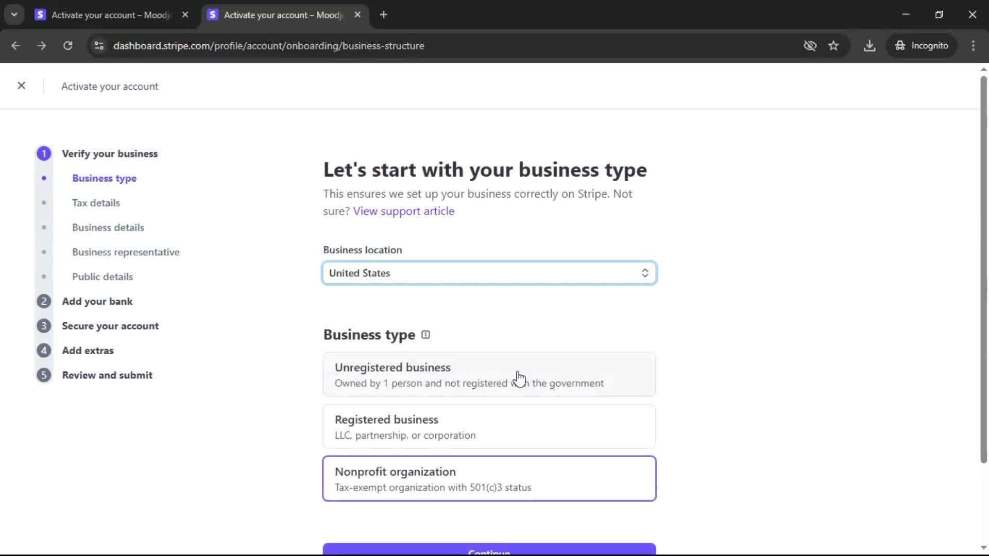Select Registered business option
The image size is (989, 556).
click(x=489, y=426)
